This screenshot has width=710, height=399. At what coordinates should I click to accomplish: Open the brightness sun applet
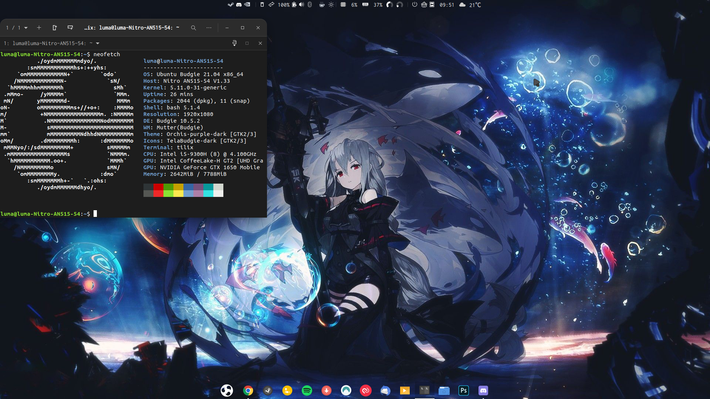click(x=331, y=5)
